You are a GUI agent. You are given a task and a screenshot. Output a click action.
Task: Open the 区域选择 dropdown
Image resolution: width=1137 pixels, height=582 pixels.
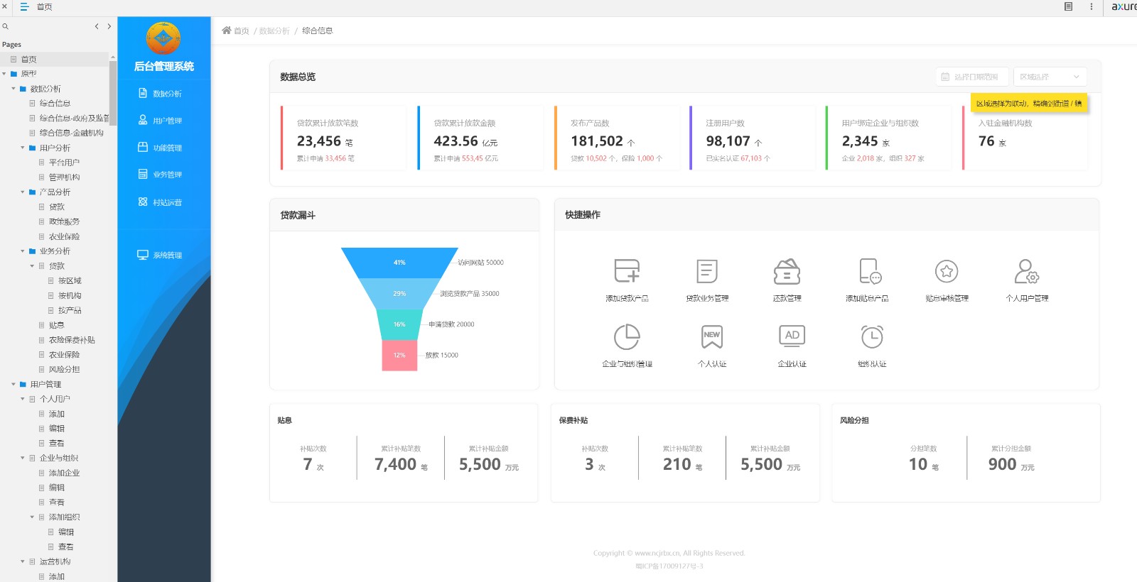point(1050,77)
